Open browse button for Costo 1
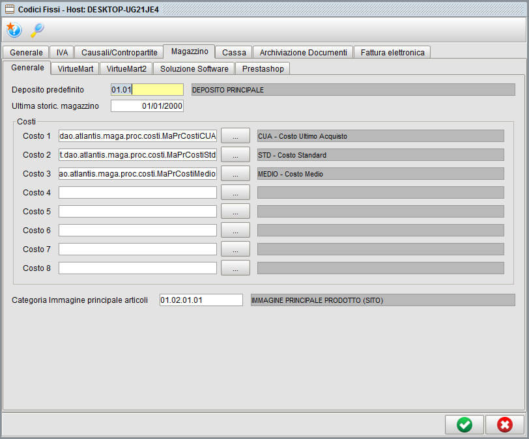The height and width of the screenshot is (439, 529). pyautogui.click(x=235, y=136)
